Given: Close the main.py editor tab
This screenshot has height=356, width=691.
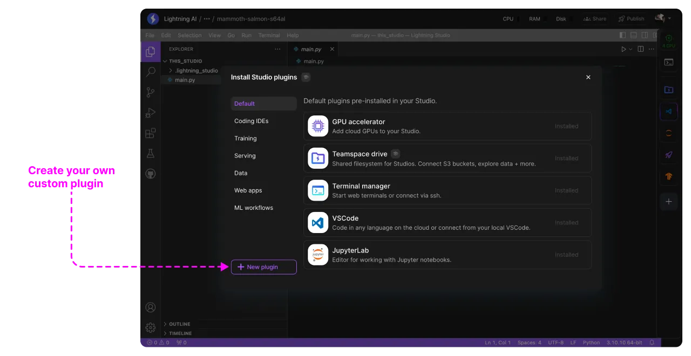Looking at the screenshot, I should pyautogui.click(x=332, y=49).
